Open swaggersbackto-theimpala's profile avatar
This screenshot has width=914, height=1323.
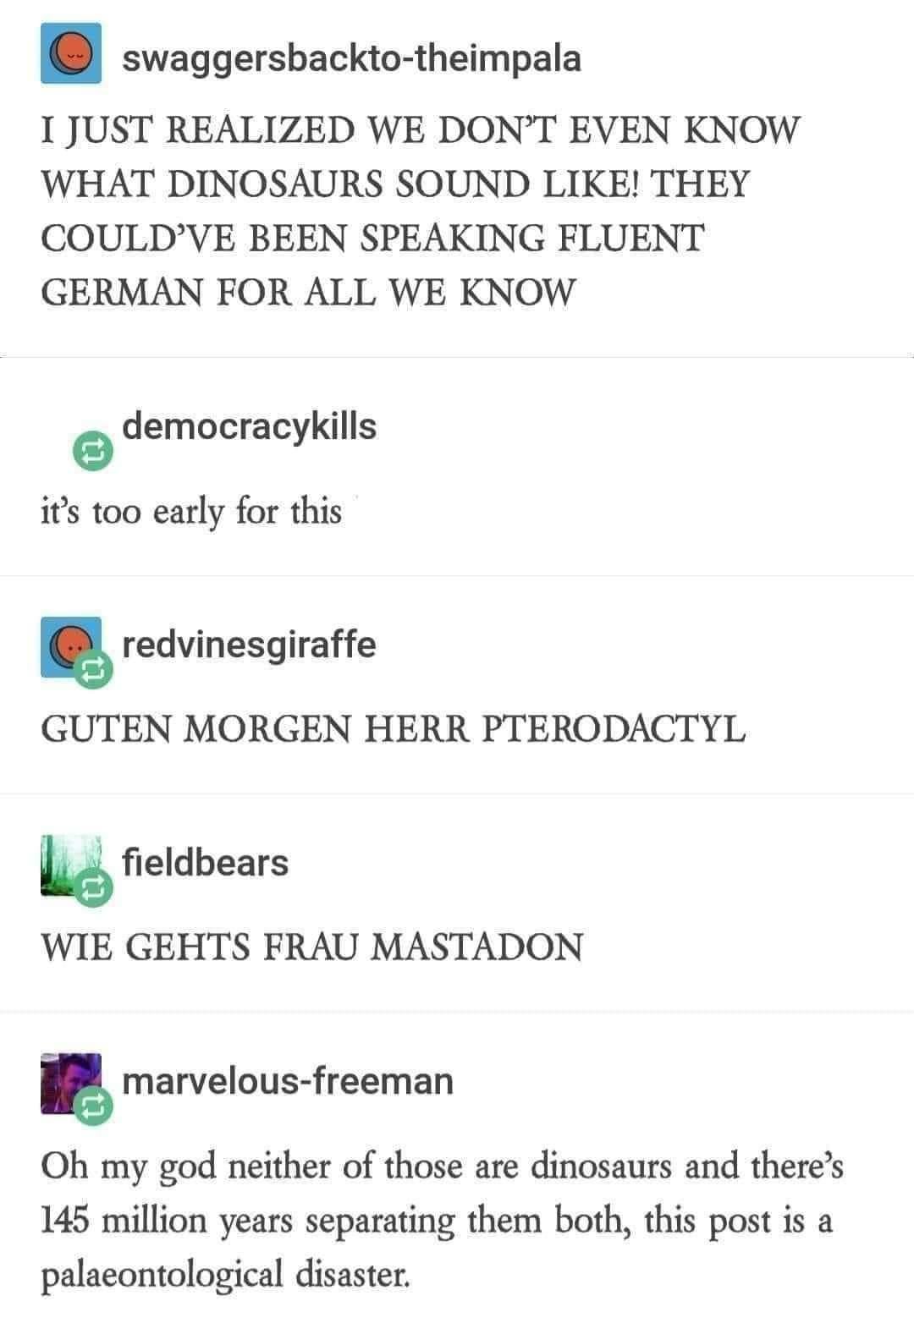click(x=71, y=53)
